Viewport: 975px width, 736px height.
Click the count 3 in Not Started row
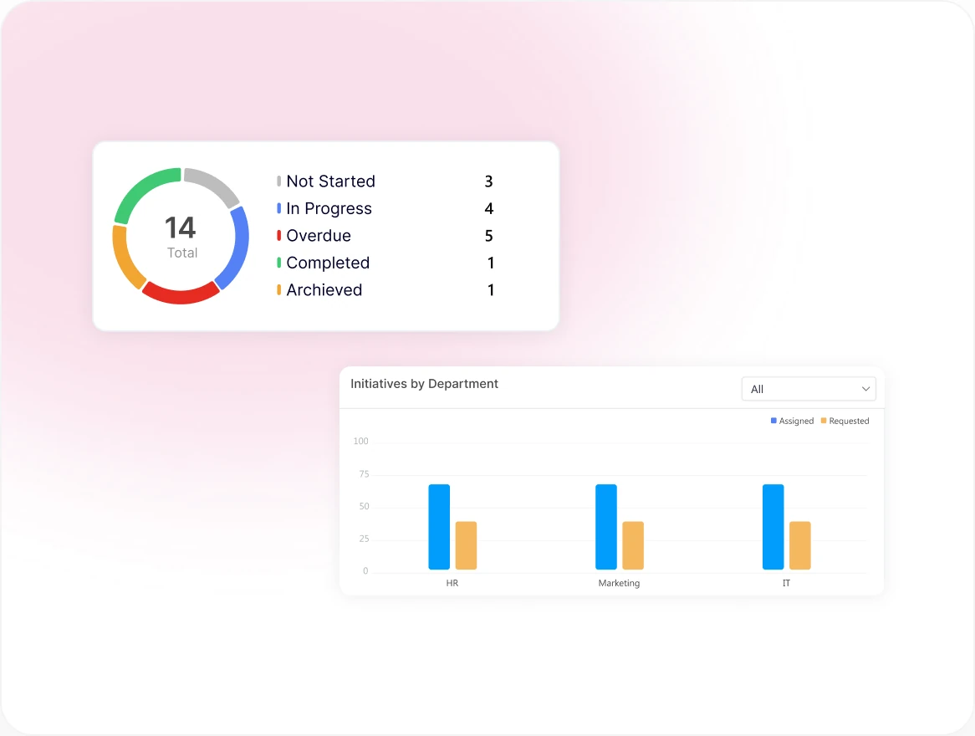coord(488,181)
